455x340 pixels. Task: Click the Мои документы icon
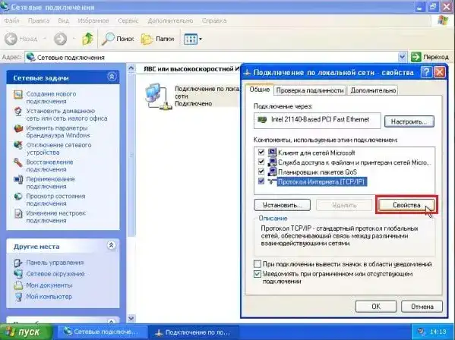pyautogui.click(x=18, y=285)
